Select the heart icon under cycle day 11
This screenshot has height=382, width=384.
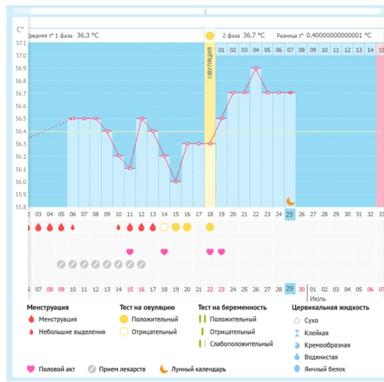130,252
